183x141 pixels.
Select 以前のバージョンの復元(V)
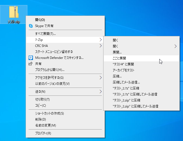click(x=65, y=84)
